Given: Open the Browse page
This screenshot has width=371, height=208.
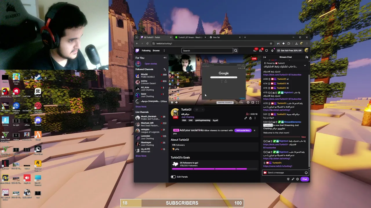Looking at the screenshot, I should click(x=156, y=51).
